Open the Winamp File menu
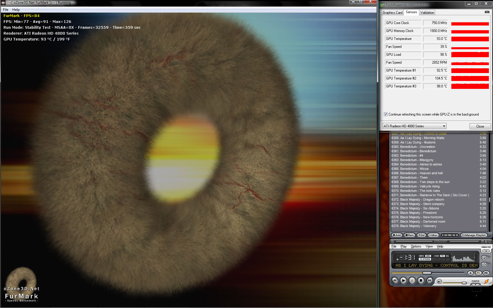The image size is (493, 308). tap(394, 246)
